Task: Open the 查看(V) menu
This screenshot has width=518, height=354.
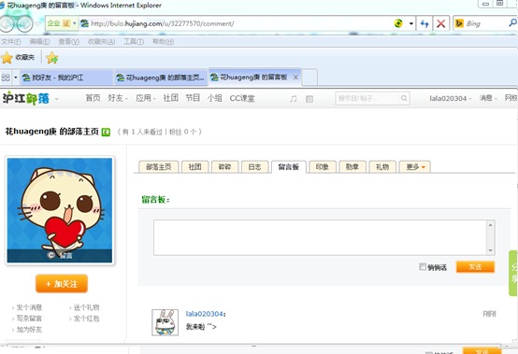Action: pos(68,42)
